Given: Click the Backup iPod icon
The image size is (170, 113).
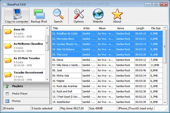Looking at the screenshot, I should (x=39, y=14).
